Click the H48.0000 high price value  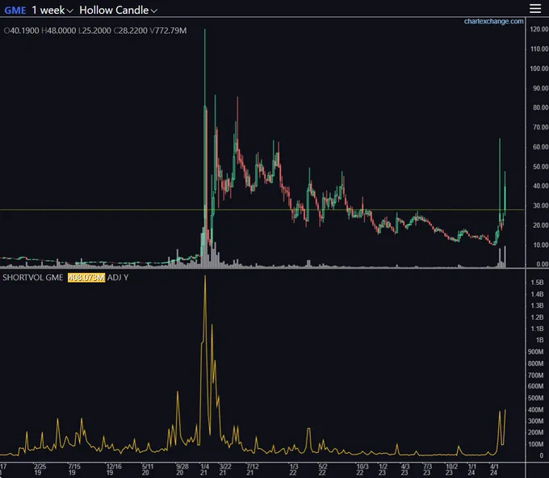point(58,31)
